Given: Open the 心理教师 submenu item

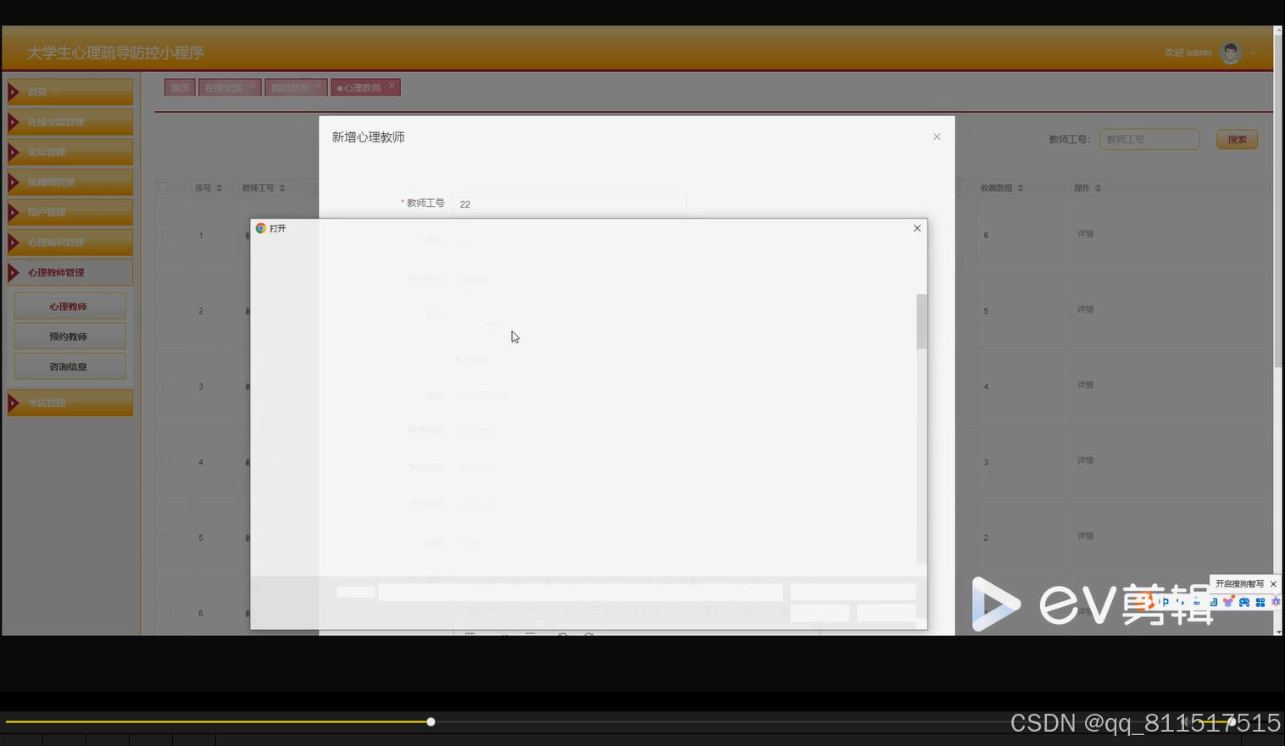Looking at the screenshot, I should [x=70, y=306].
